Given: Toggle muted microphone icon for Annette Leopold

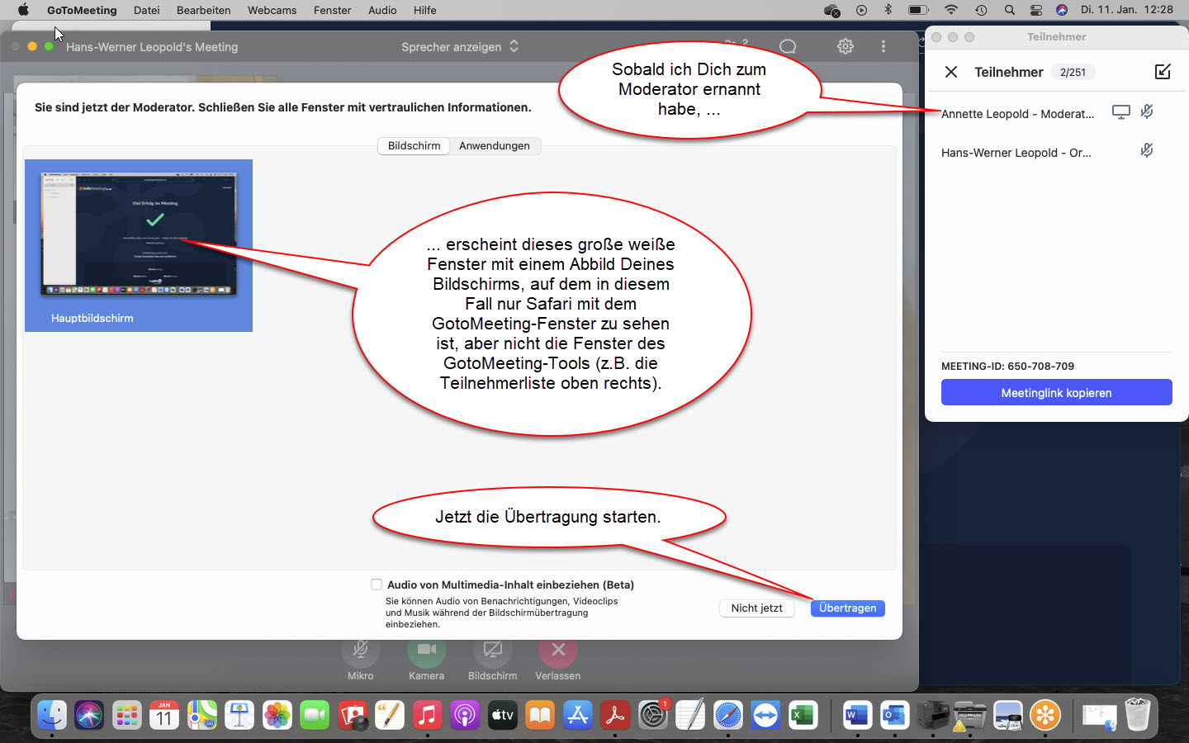Looking at the screenshot, I should (1147, 111).
